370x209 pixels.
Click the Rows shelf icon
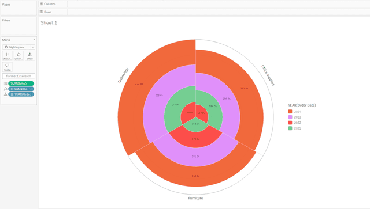[x=41, y=12]
